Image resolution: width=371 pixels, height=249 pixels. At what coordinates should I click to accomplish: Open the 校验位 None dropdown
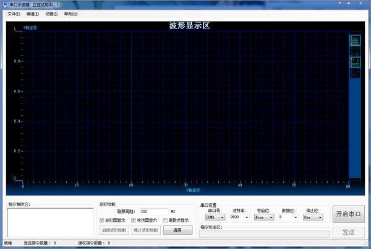(264, 217)
